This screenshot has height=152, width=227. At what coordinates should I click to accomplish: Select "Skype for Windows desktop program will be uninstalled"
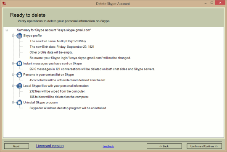click(x=68, y=108)
